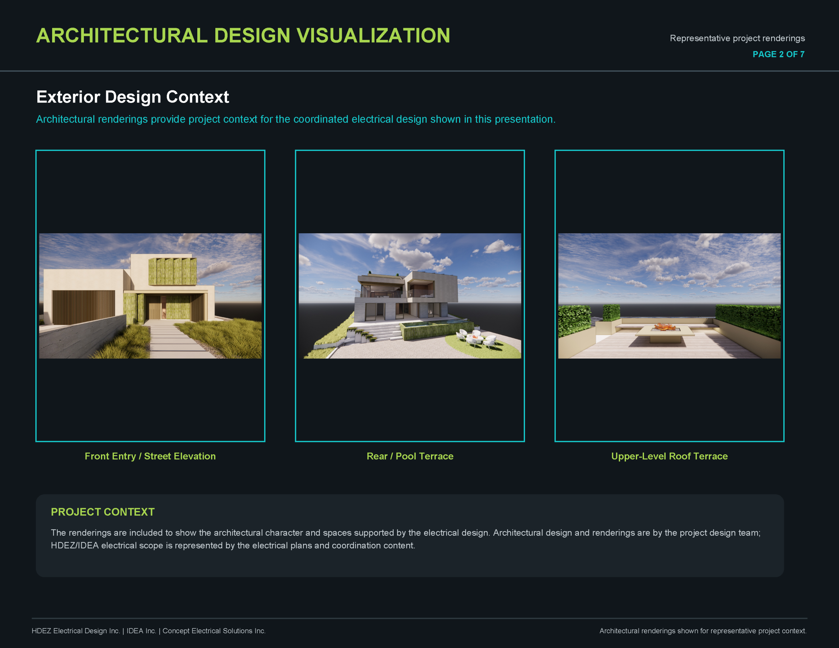Open the Upper-Level Roof Terrace rendering
Screen dimensions: 839x648
(669, 296)
